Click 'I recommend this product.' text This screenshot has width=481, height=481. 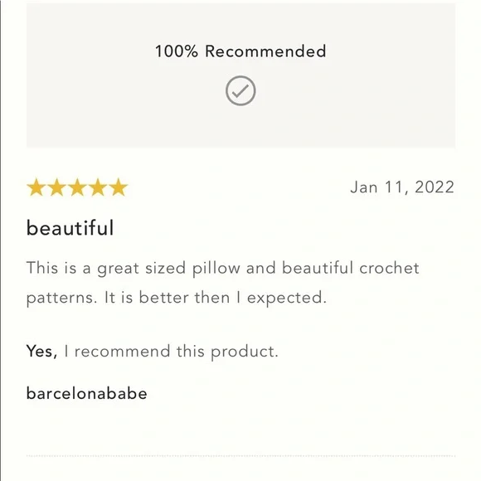pyautogui.click(x=171, y=352)
